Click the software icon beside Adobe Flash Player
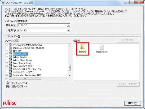This screenshot has height=109, width=145. click(x=11, y=60)
